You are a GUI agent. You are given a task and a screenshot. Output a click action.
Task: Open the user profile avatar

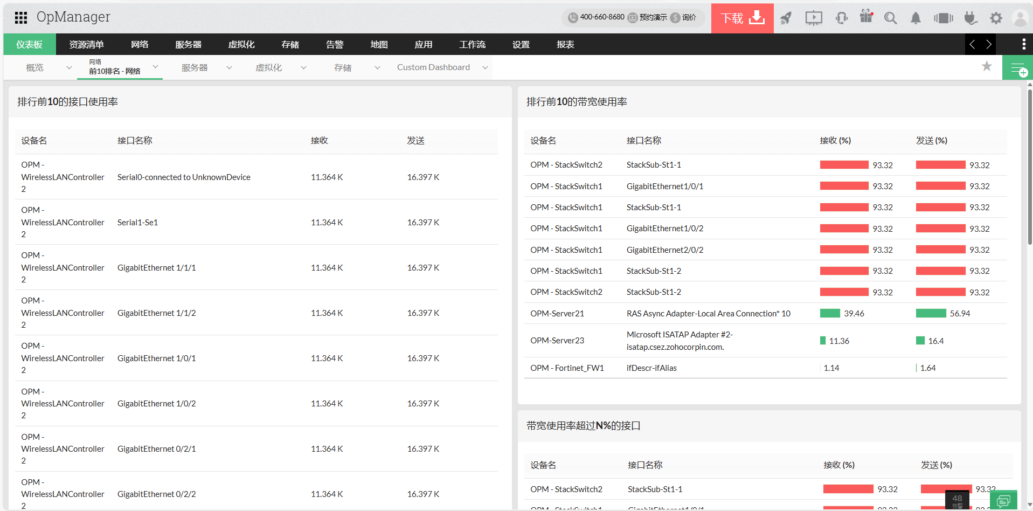pyautogui.click(x=1020, y=18)
